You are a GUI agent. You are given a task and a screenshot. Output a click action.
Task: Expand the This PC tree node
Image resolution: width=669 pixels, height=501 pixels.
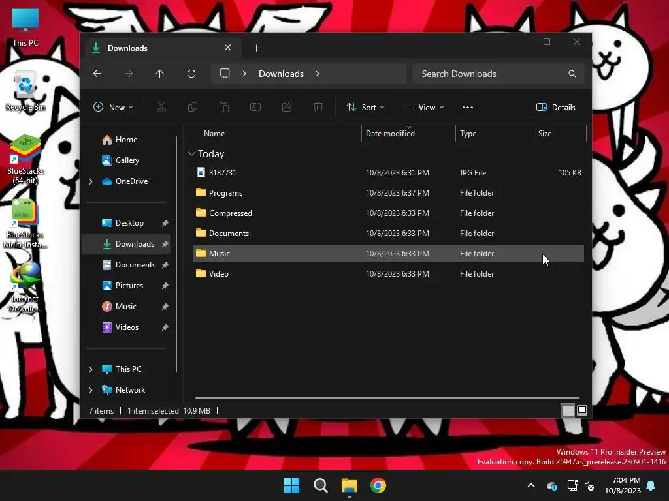[90, 369]
